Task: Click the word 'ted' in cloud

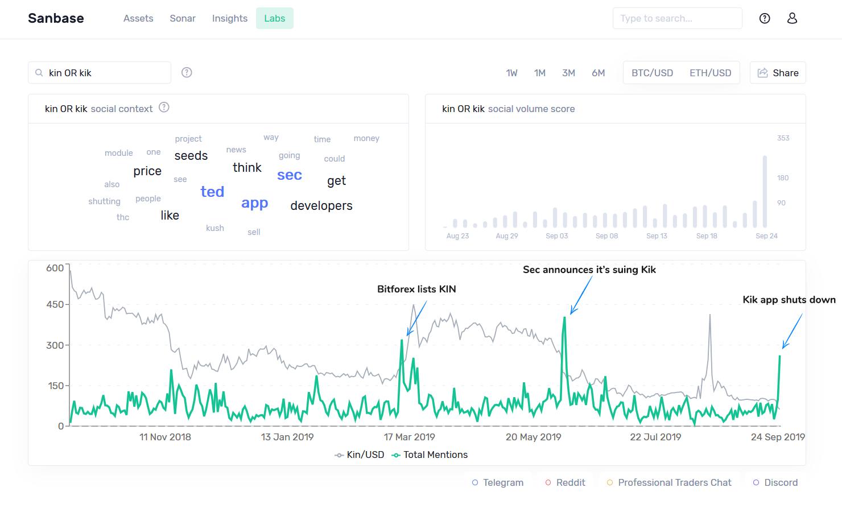Action: (x=212, y=192)
